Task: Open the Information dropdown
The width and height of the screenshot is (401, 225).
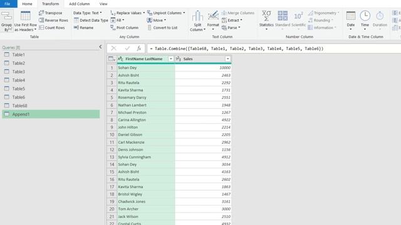Action: 322,27
